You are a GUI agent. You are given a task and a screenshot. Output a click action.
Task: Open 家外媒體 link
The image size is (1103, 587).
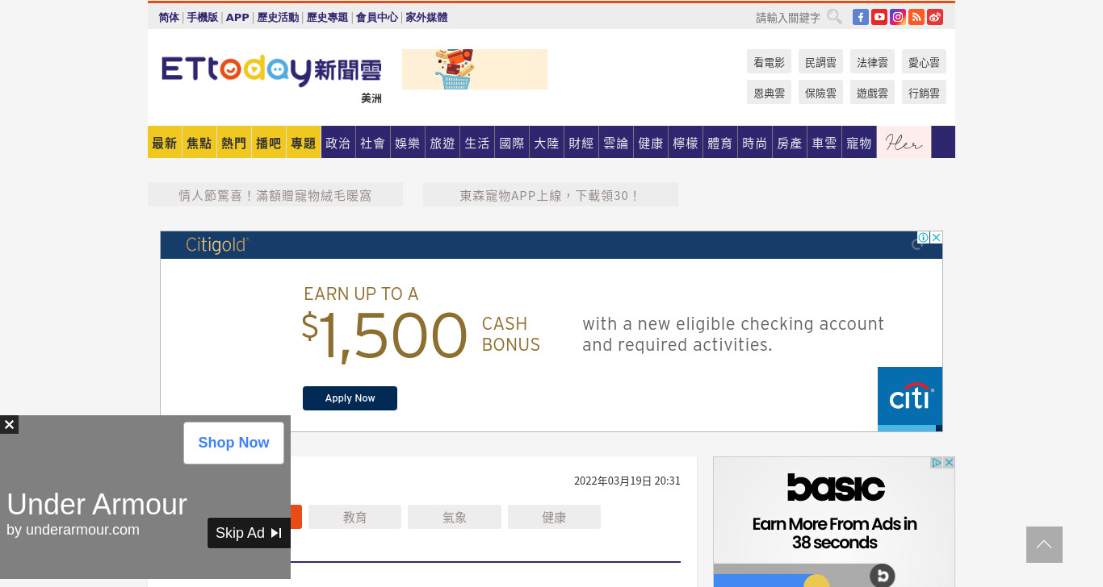426,18
